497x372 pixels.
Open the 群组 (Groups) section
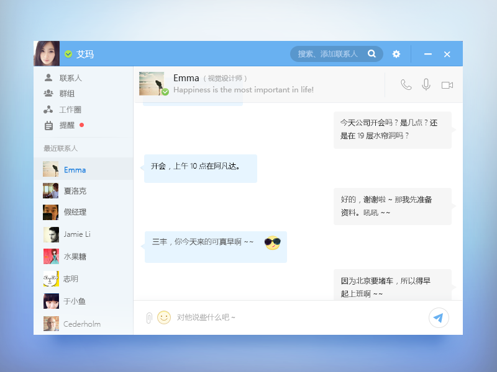click(62, 93)
